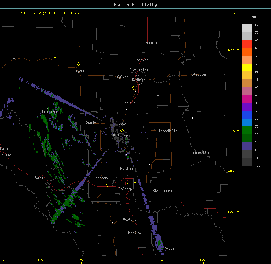Click the 65 dBZ red swatch
Screen dimensions: 271x264
247,44
